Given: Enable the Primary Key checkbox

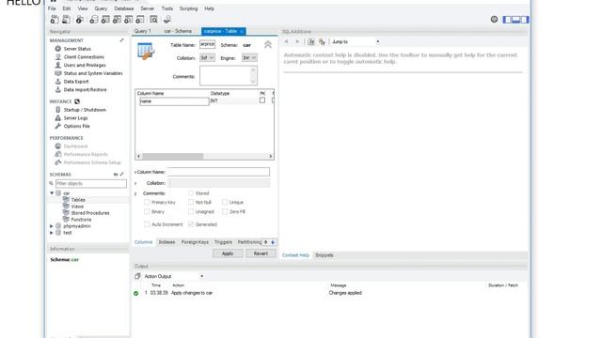Looking at the screenshot, I should [x=147, y=202].
